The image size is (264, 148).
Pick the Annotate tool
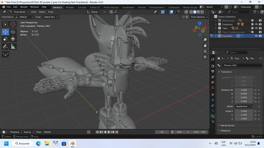[5, 47]
